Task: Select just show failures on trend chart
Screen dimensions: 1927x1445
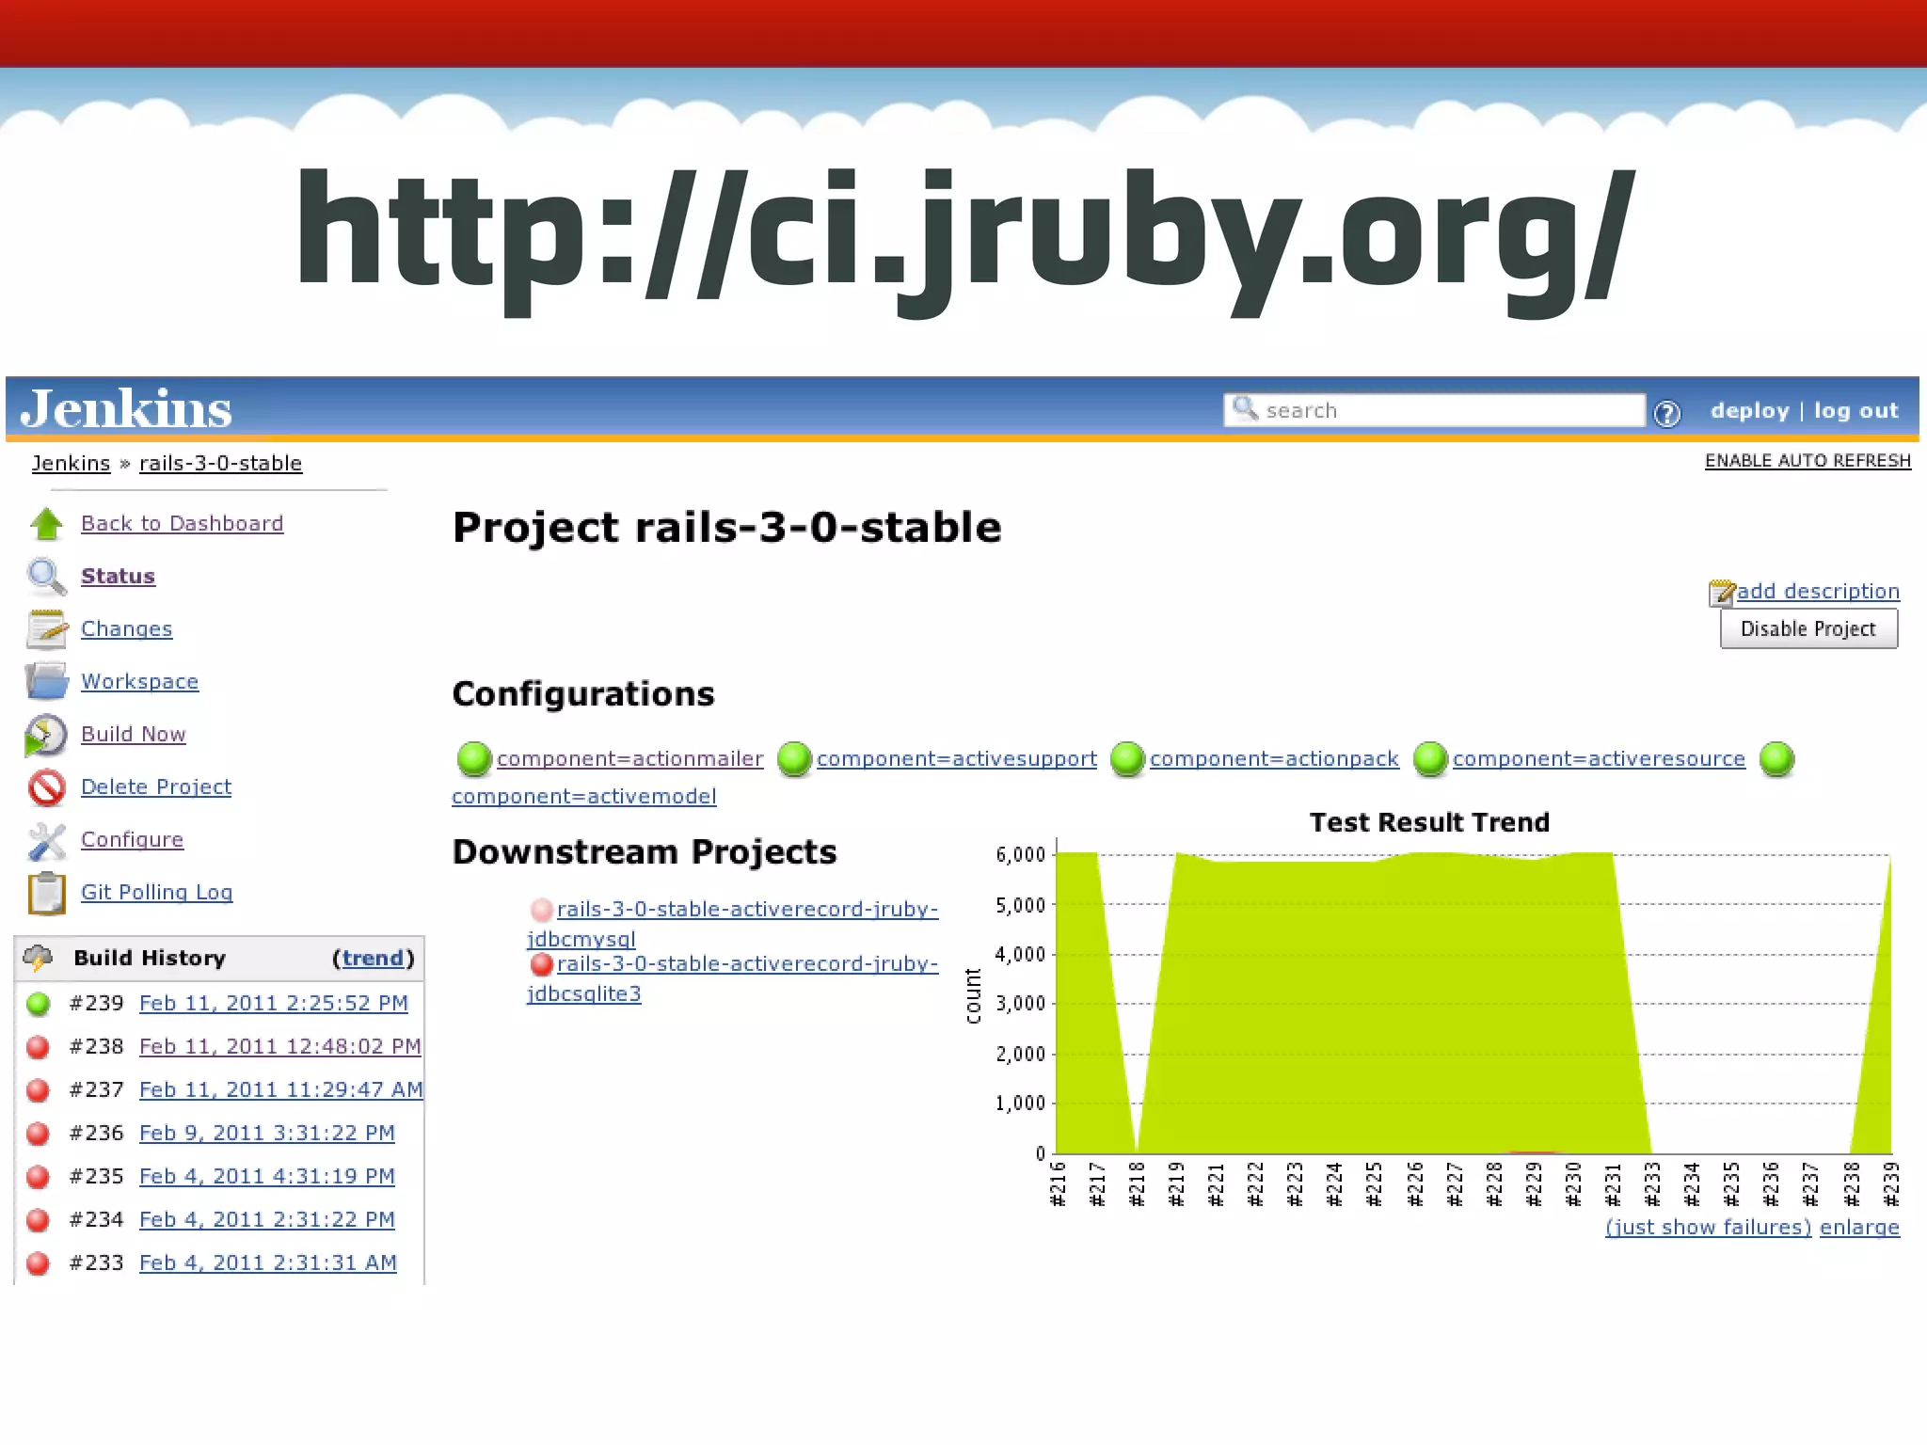Action: [1707, 1228]
